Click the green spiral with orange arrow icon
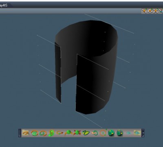 pyautogui.click(x=95, y=133)
